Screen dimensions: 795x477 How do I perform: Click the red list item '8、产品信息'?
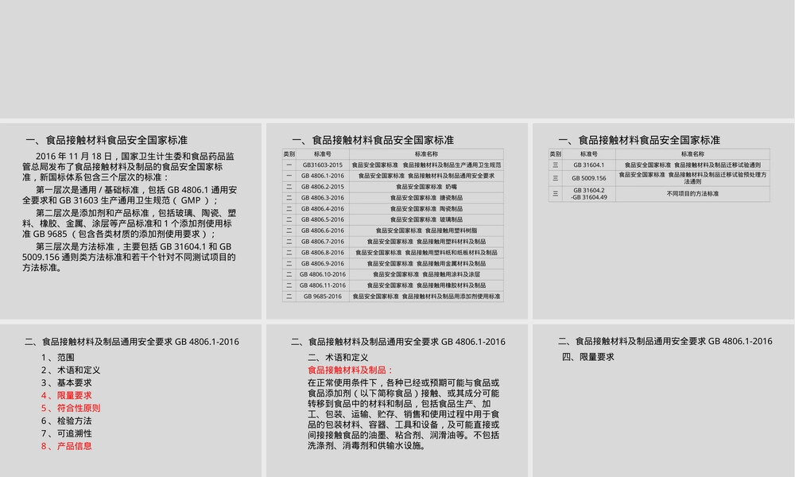(x=67, y=446)
